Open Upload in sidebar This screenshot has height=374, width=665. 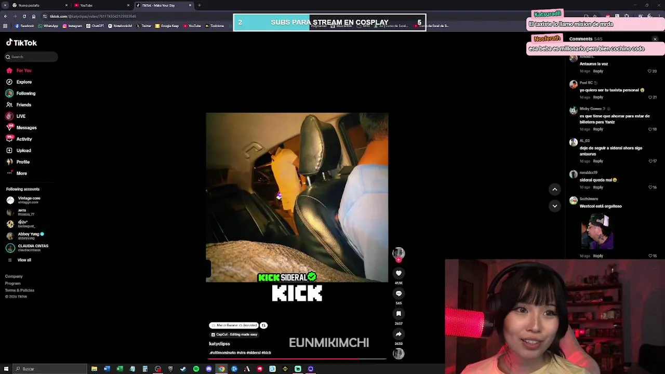[x=19, y=151]
